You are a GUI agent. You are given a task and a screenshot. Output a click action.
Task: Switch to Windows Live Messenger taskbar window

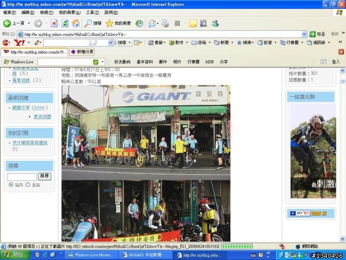(x=91, y=255)
